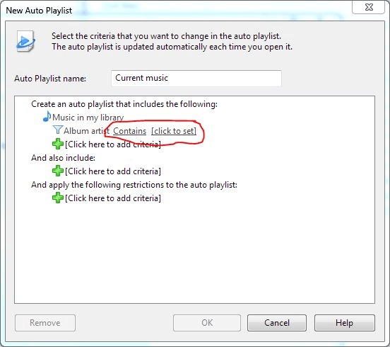
Task: Click the auto playlist icon in header
Action: tap(25, 41)
